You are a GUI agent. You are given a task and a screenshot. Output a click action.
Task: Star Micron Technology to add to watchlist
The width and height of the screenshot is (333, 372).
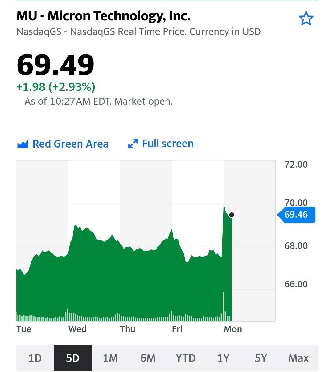point(306,19)
